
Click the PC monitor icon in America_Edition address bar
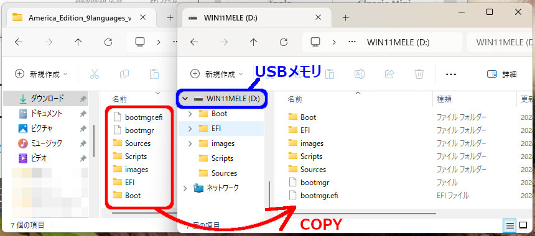pyautogui.click(x=139, y=42)
